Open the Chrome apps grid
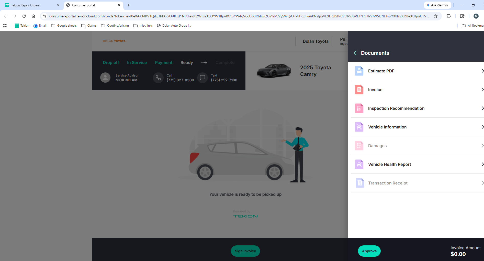 click(x=5, y=26)
